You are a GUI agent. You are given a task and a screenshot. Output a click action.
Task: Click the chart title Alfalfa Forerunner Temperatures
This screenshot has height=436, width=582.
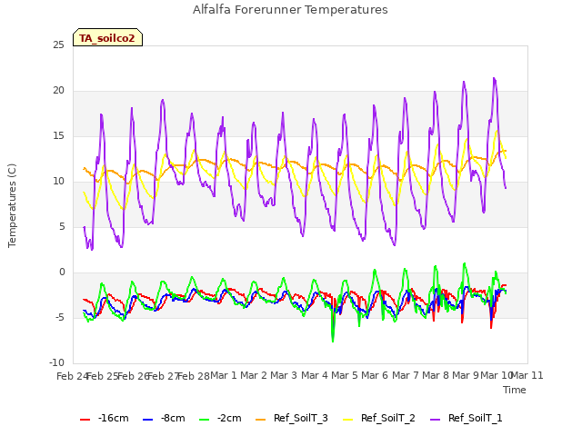pos(290,10)
